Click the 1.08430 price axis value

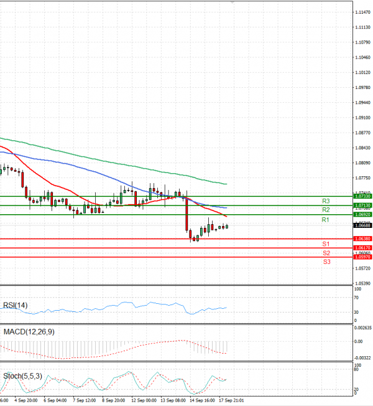[362, 148]
